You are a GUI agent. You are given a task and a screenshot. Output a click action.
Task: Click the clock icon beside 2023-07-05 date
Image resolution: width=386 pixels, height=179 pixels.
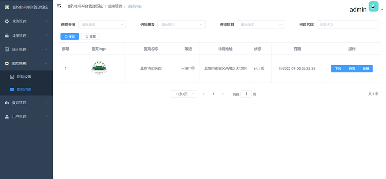[281, 68]
